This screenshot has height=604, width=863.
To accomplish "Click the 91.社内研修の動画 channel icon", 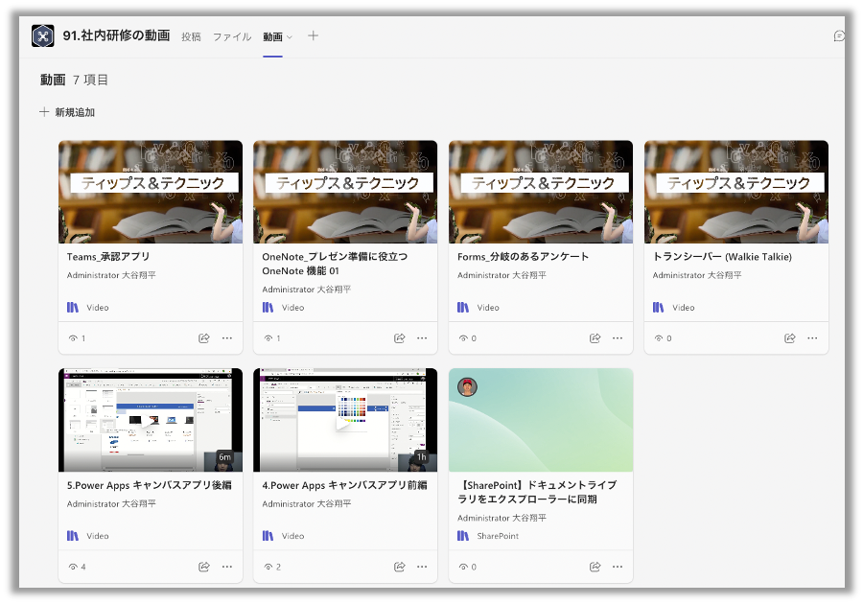I will (x=43, y=36).
